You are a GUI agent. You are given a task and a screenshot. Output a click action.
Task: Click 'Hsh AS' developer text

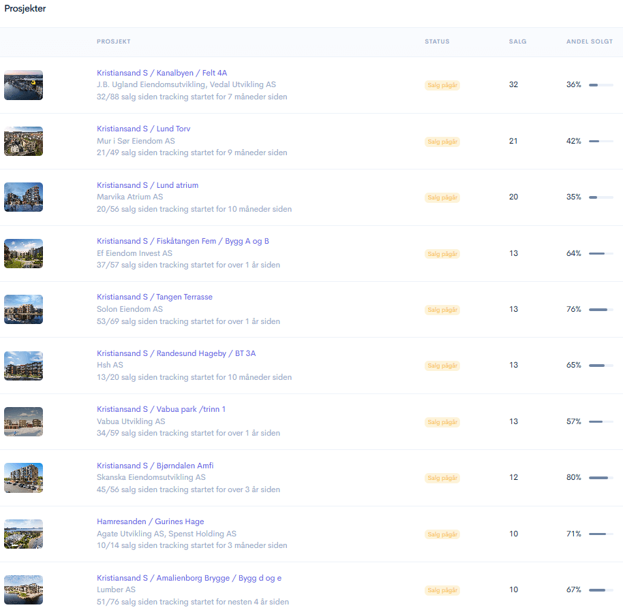pyautogui.click(x=110, y=365)
